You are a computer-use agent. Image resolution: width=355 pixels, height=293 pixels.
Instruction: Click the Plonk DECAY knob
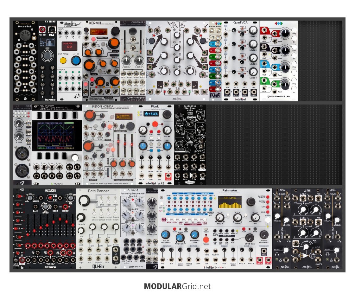(x=167, y=130)
